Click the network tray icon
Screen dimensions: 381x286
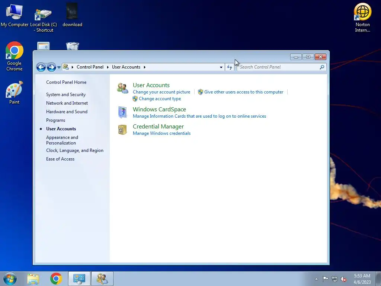coord(334,279)
